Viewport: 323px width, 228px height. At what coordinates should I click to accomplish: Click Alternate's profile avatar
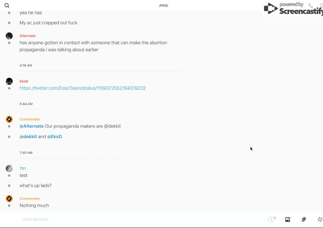(9, 36)
